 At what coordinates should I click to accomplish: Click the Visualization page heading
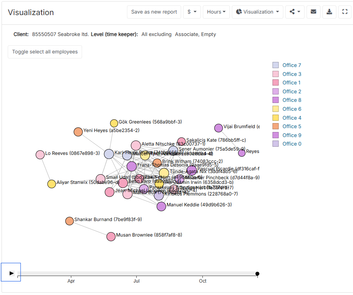point(31,12)
